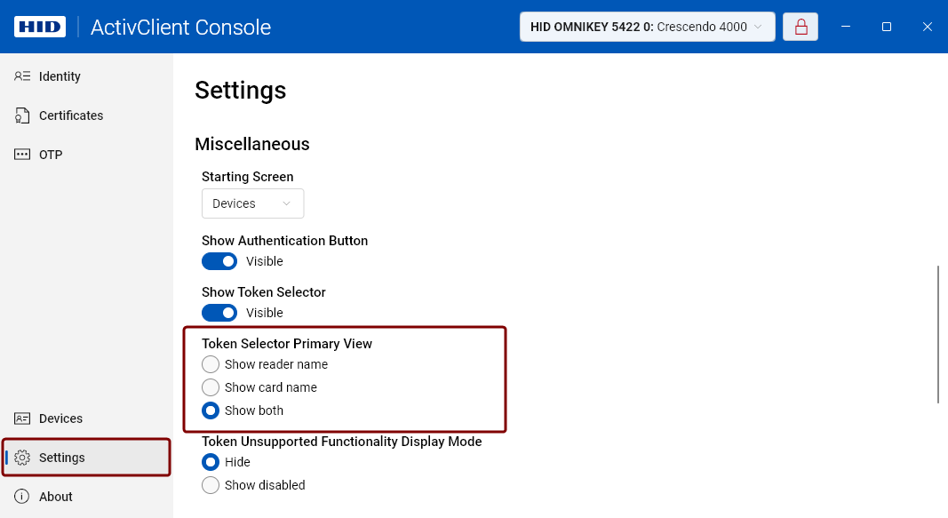This screenshot has height=518, width=948.
Task: Select the Show card name option
Action: [211, 387]
